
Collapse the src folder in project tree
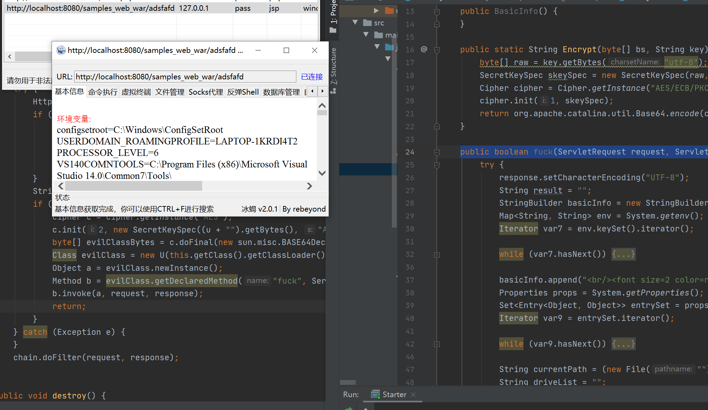click(355, 22)
